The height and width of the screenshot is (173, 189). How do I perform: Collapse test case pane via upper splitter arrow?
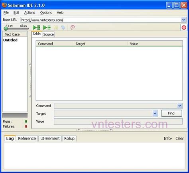(x=30, y=64)
